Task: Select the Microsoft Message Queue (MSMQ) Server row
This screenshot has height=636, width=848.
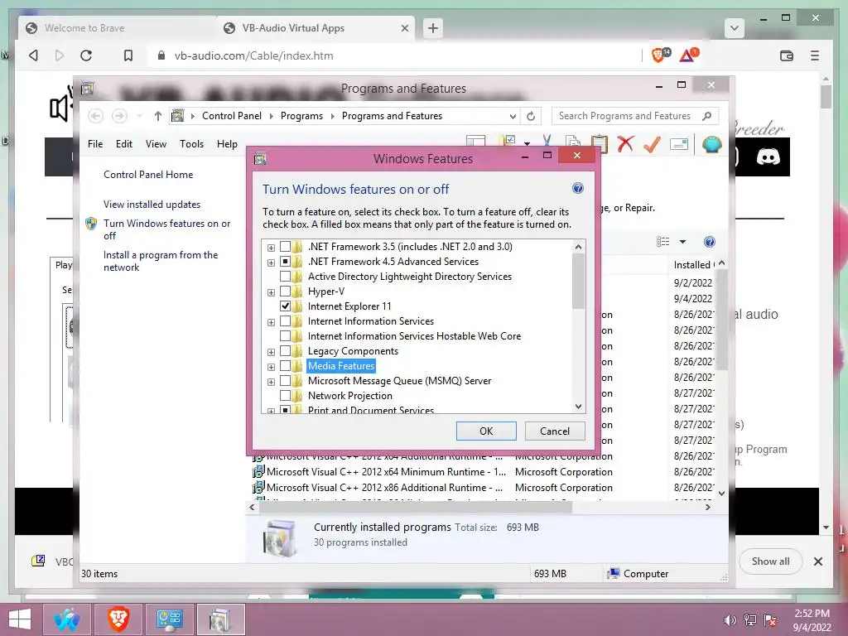Action: [x=400, y=381]
